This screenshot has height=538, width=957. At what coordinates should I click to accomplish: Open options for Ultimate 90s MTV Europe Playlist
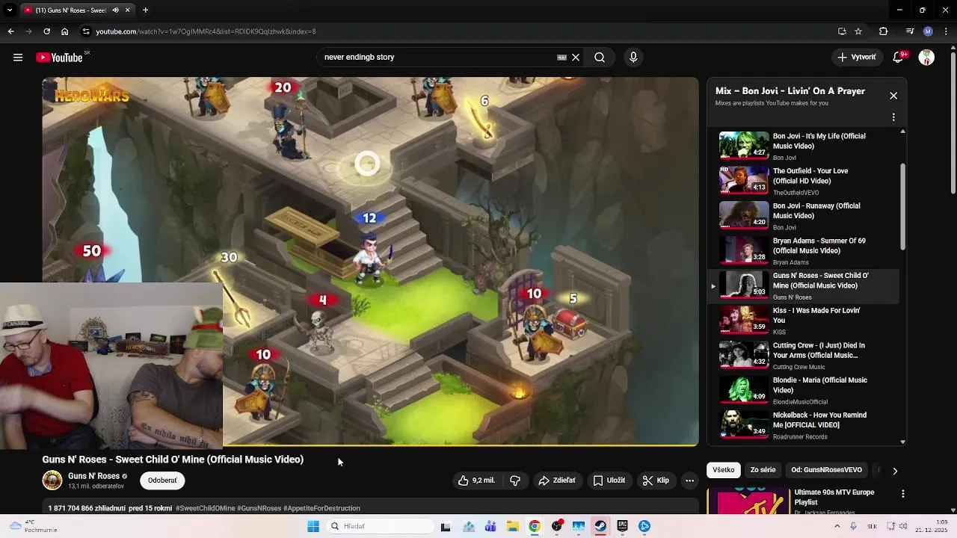(903, 494)
